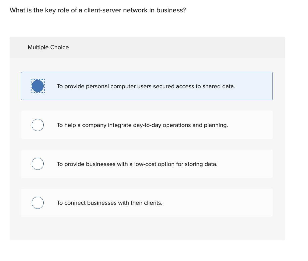Screen dimensions: 308x261
Task: Choose the answer about integrating day-to-day operations
Action: pyautogui.click(x=142, y=125)
